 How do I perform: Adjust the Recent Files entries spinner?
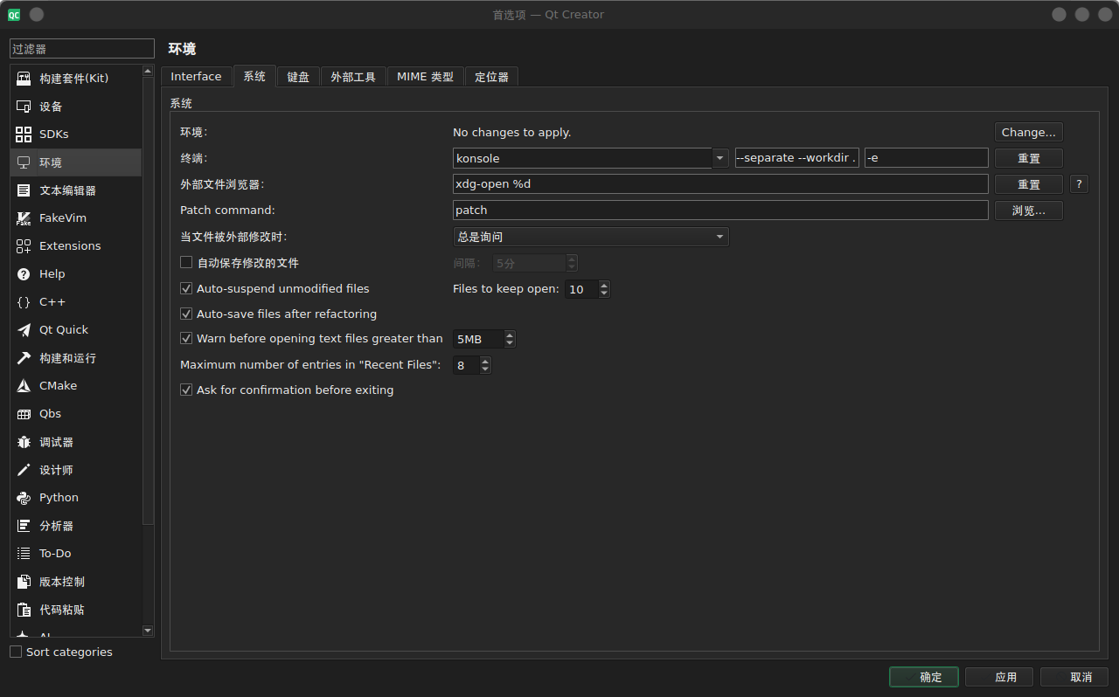tap(472, 365)
